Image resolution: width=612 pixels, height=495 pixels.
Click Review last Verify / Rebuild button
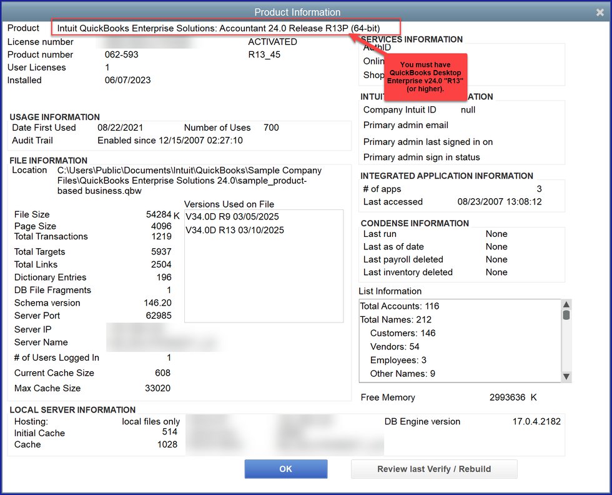pos(434,469)
